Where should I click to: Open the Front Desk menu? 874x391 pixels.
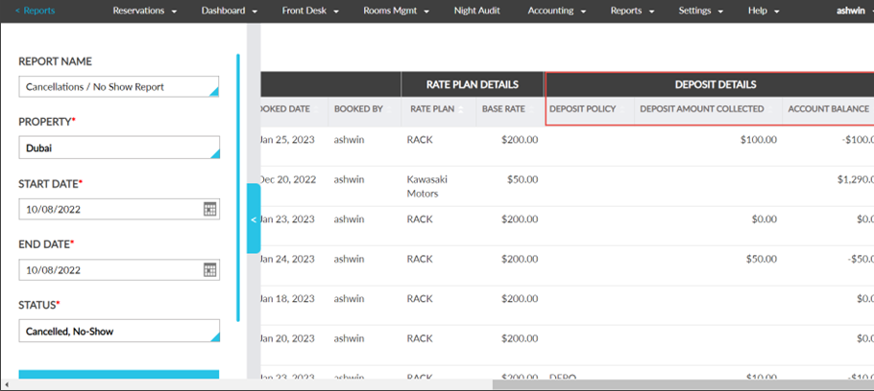pyautogui.click(x=310, y=11)
